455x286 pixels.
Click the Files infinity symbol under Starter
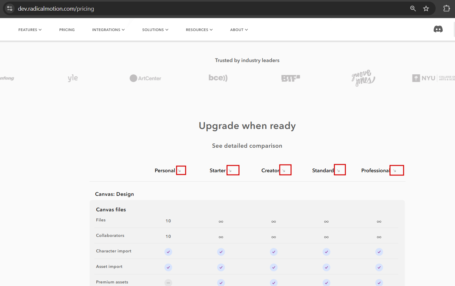point(221,222)
